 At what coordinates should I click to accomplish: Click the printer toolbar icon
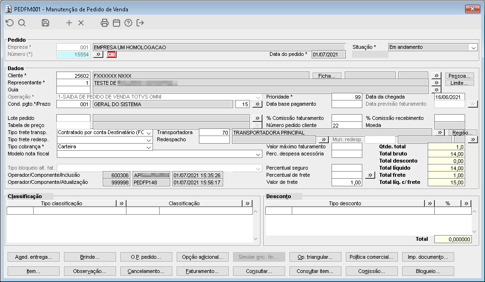pos(105,23)
